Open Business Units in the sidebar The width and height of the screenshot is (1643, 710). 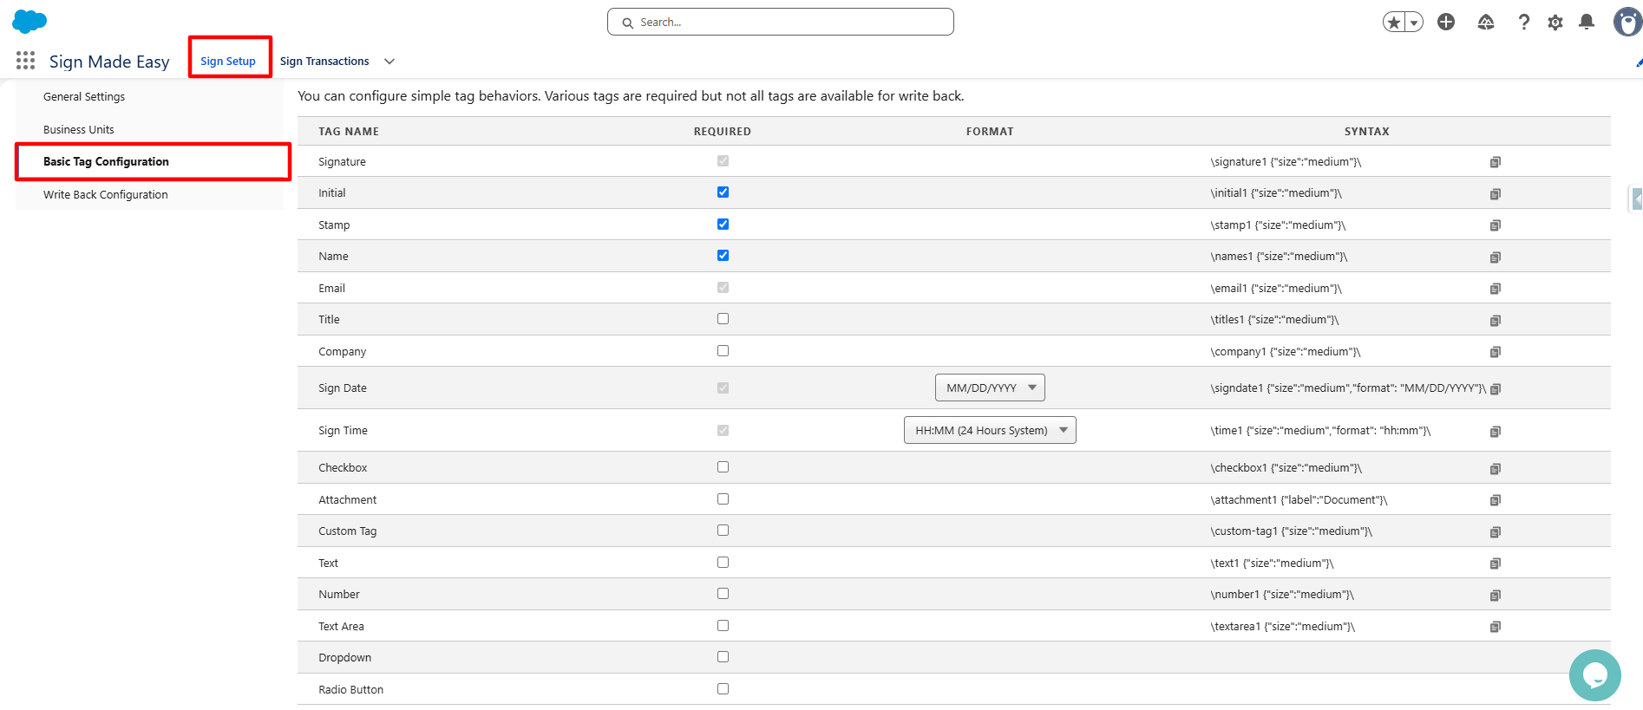(79, 130)
